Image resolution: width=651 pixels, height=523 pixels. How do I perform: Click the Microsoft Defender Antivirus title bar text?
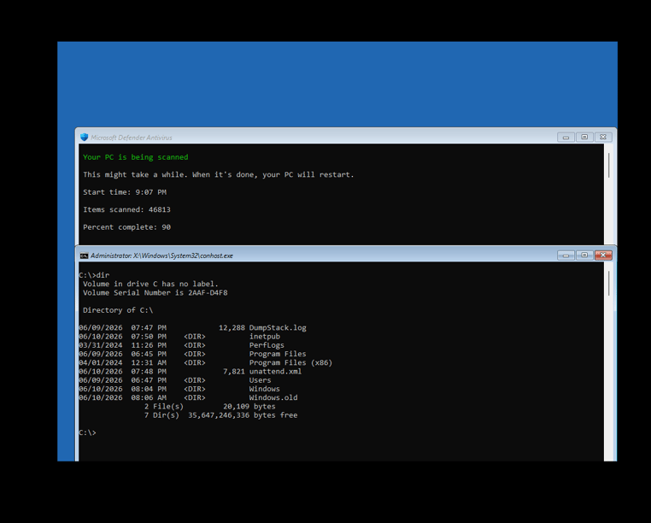(132, 138)
